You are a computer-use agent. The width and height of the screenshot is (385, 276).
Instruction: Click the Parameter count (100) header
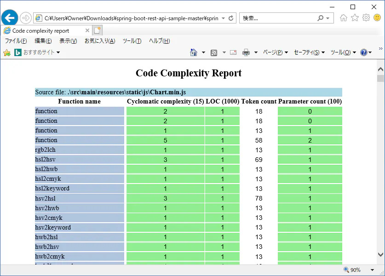(x=310, y=101)
